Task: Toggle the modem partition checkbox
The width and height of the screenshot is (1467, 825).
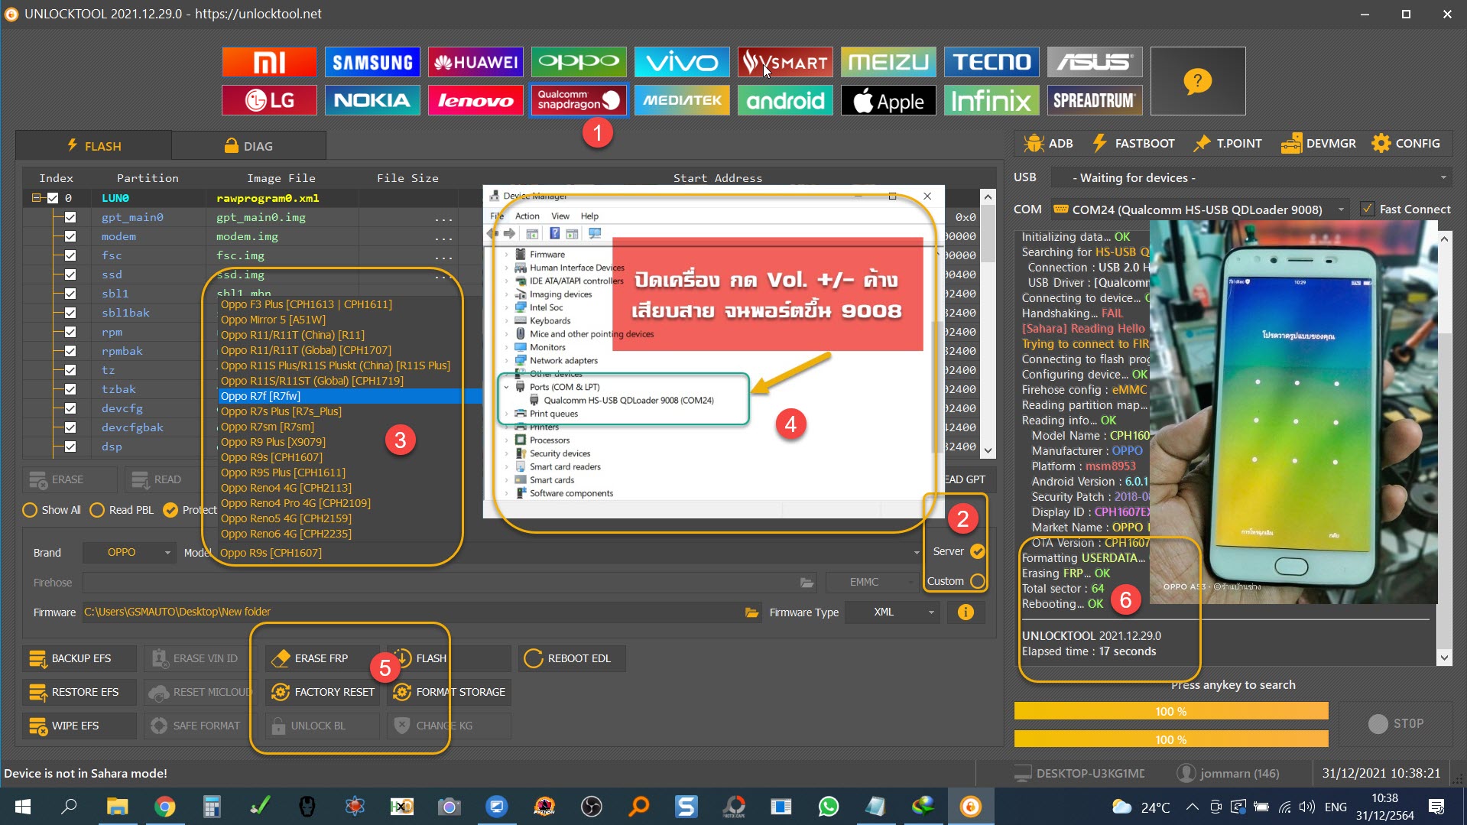Action: (70, 236)
